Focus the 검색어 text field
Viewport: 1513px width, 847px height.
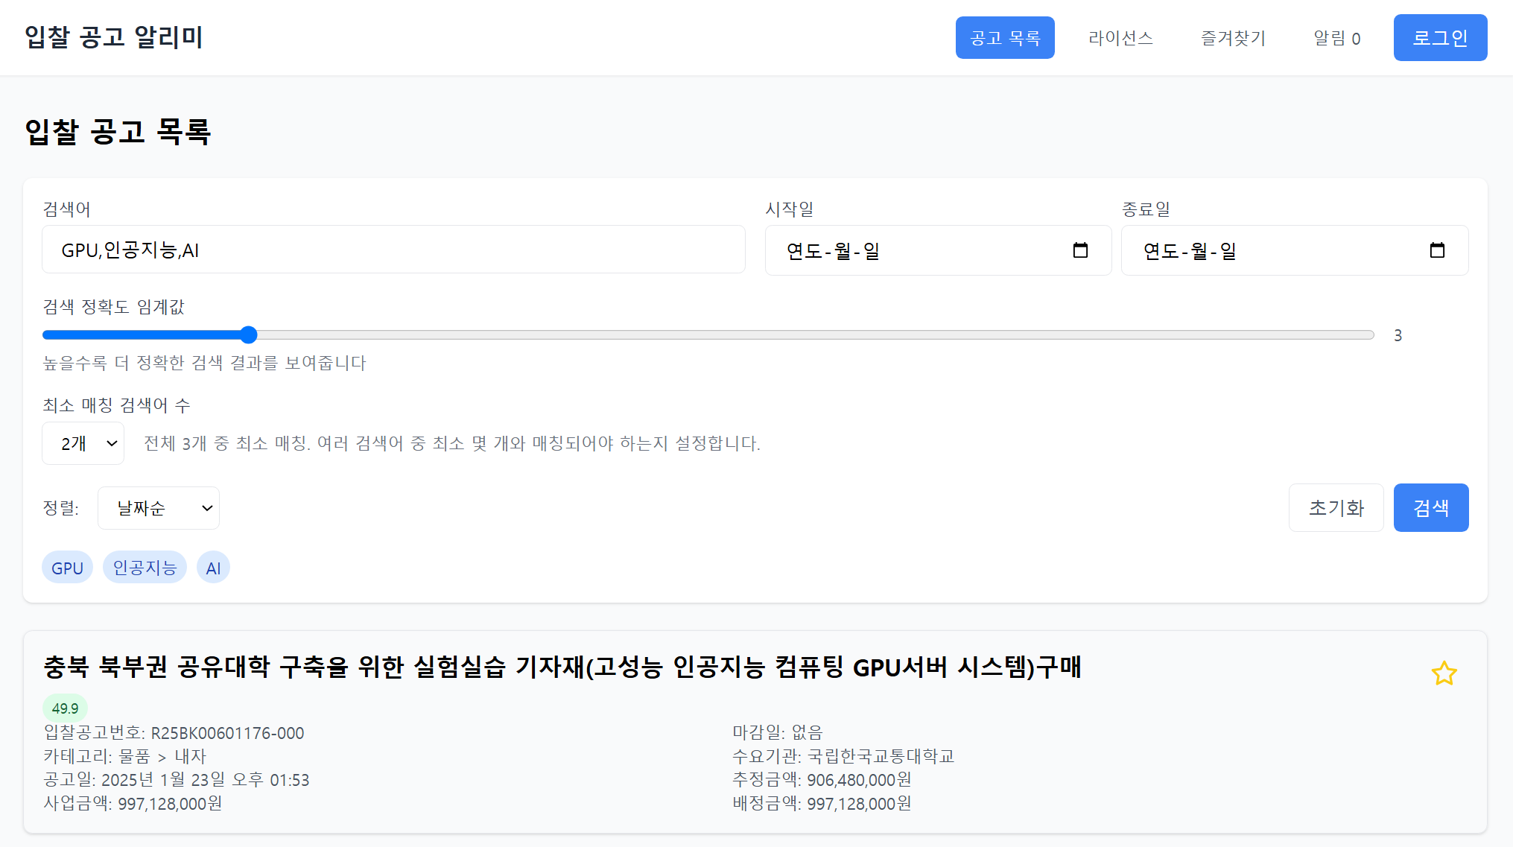tap(393, 250)
